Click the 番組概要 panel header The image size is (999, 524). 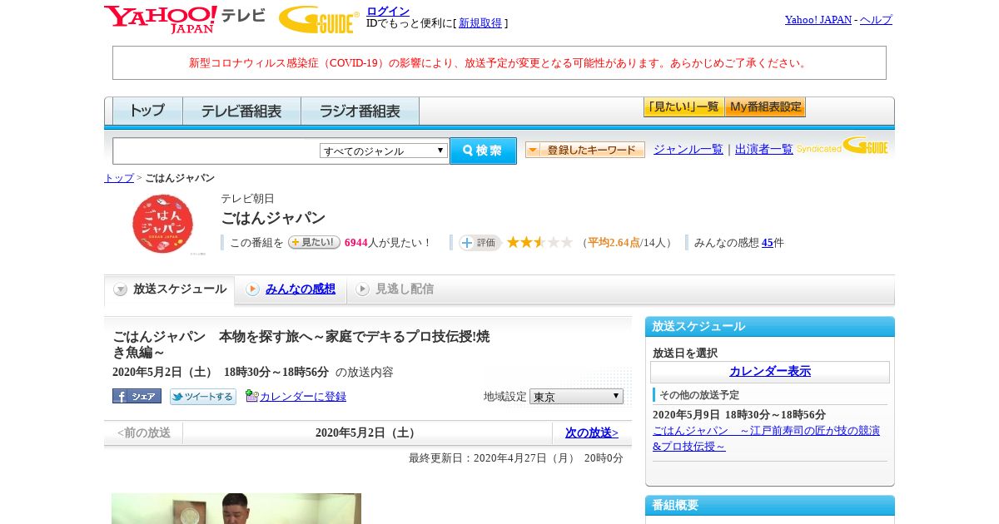(x=770, y=505)
